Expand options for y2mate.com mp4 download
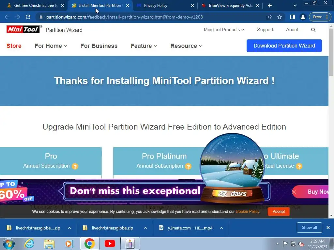 pos(221,228)
